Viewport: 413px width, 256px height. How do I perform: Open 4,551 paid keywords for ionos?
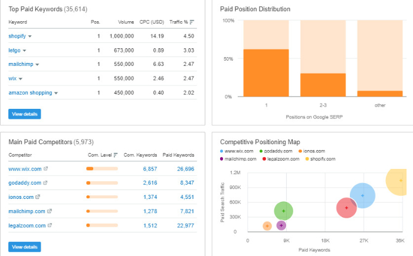tap(187, 197)
